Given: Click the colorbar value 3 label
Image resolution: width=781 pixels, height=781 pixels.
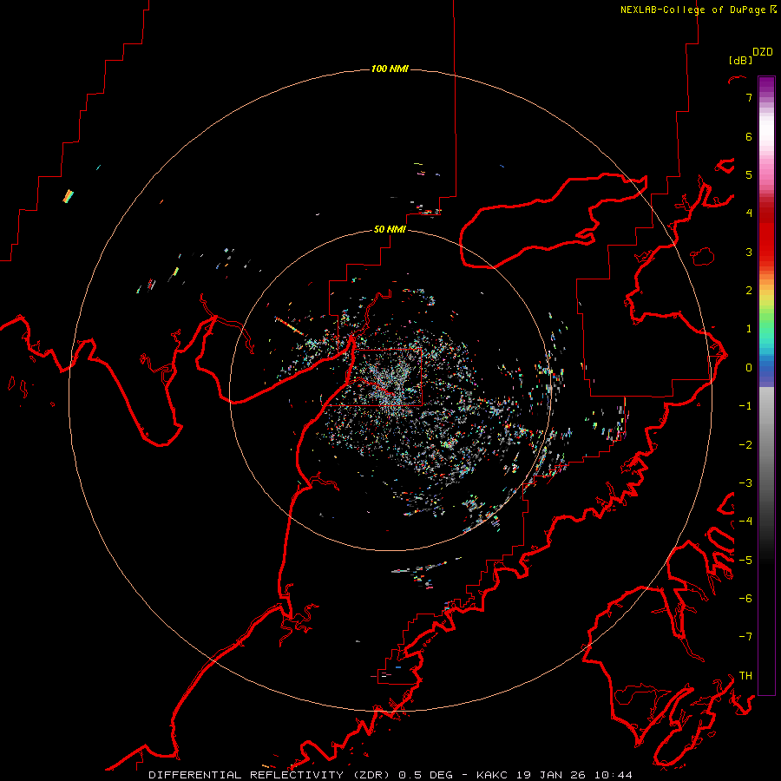Looking at the screenshot, I should (x=749, y=252).
